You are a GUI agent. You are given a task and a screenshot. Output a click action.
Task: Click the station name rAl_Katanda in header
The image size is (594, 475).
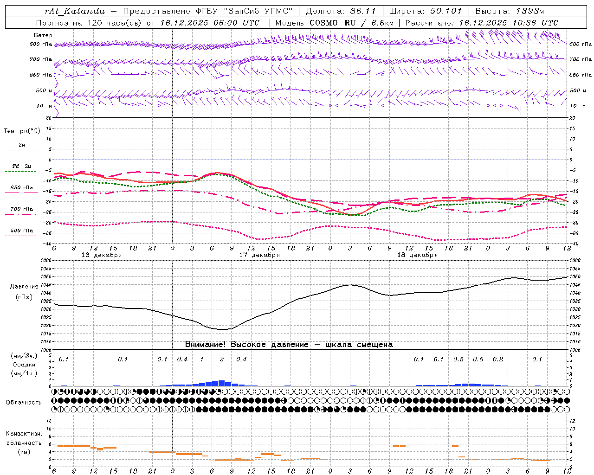[75, 11]
